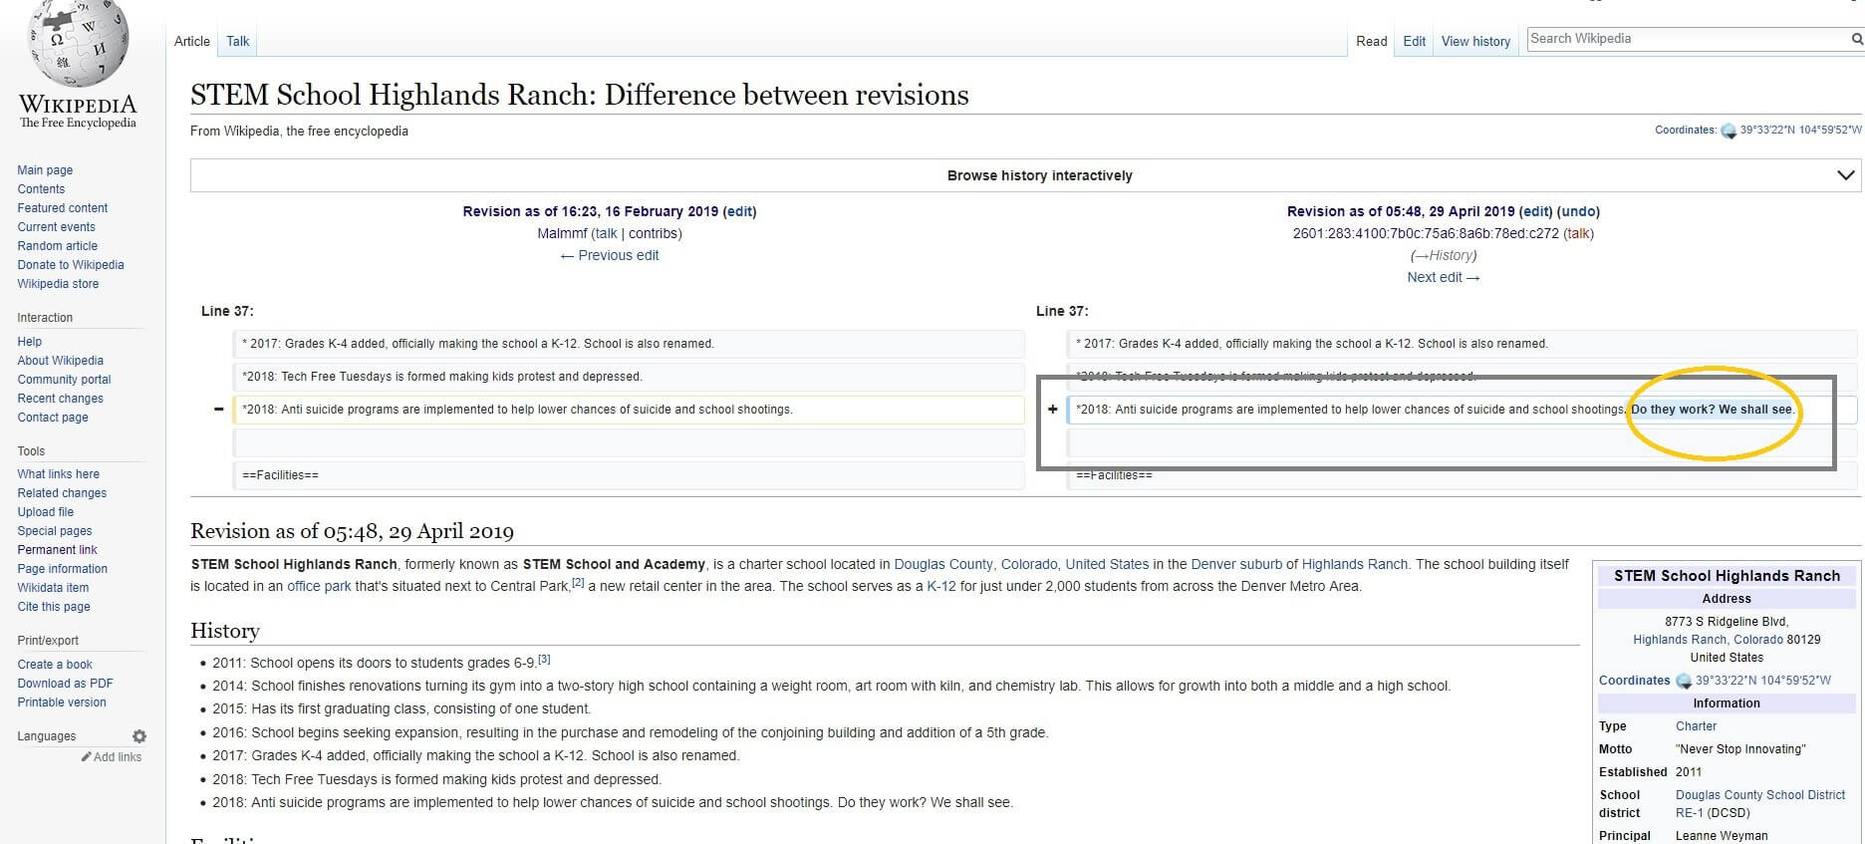Screen dimensions: 1865x844
Task: Open the IP editor's contributions link
Action: pos(1426,233)
